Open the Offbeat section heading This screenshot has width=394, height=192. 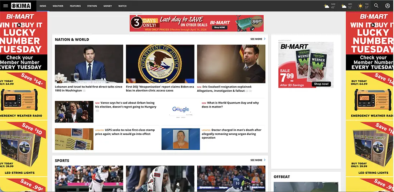[x=282, y=177]
